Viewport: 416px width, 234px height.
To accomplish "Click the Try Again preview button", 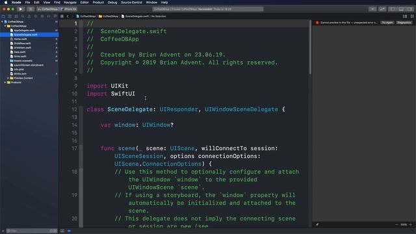I will click(387, 23).
